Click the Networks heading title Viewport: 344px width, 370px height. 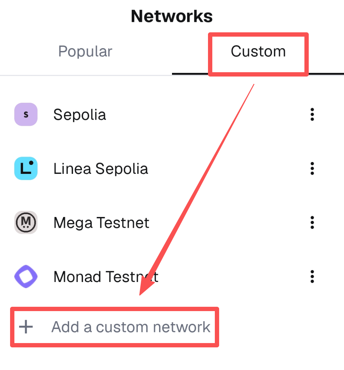172,16
